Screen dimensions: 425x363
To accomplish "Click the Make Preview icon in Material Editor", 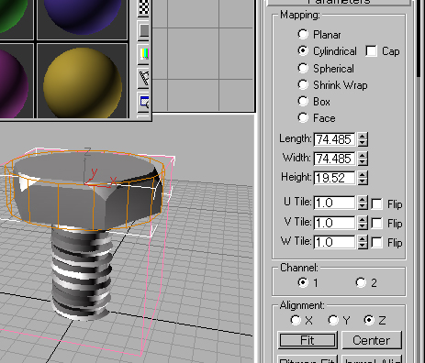I will 144,78.
